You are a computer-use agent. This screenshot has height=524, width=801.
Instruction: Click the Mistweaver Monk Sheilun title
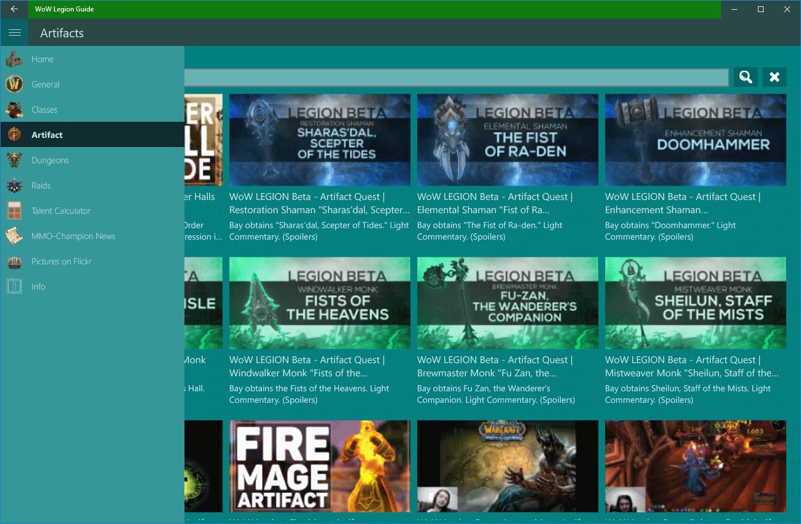[692, 367]
